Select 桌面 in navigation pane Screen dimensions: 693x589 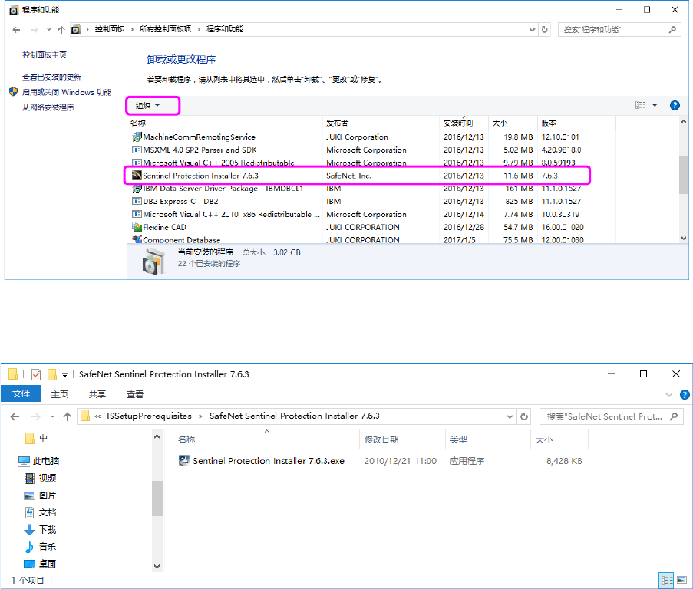[40, 564]
